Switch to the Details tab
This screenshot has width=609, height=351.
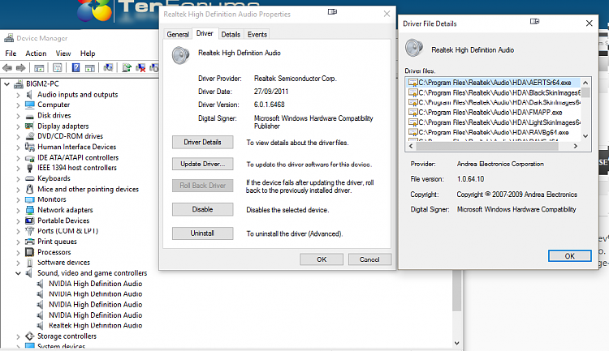(x=231, y=35)
